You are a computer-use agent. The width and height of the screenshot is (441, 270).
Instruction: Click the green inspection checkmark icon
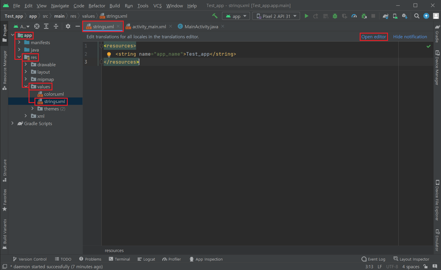tap(429, 46)
